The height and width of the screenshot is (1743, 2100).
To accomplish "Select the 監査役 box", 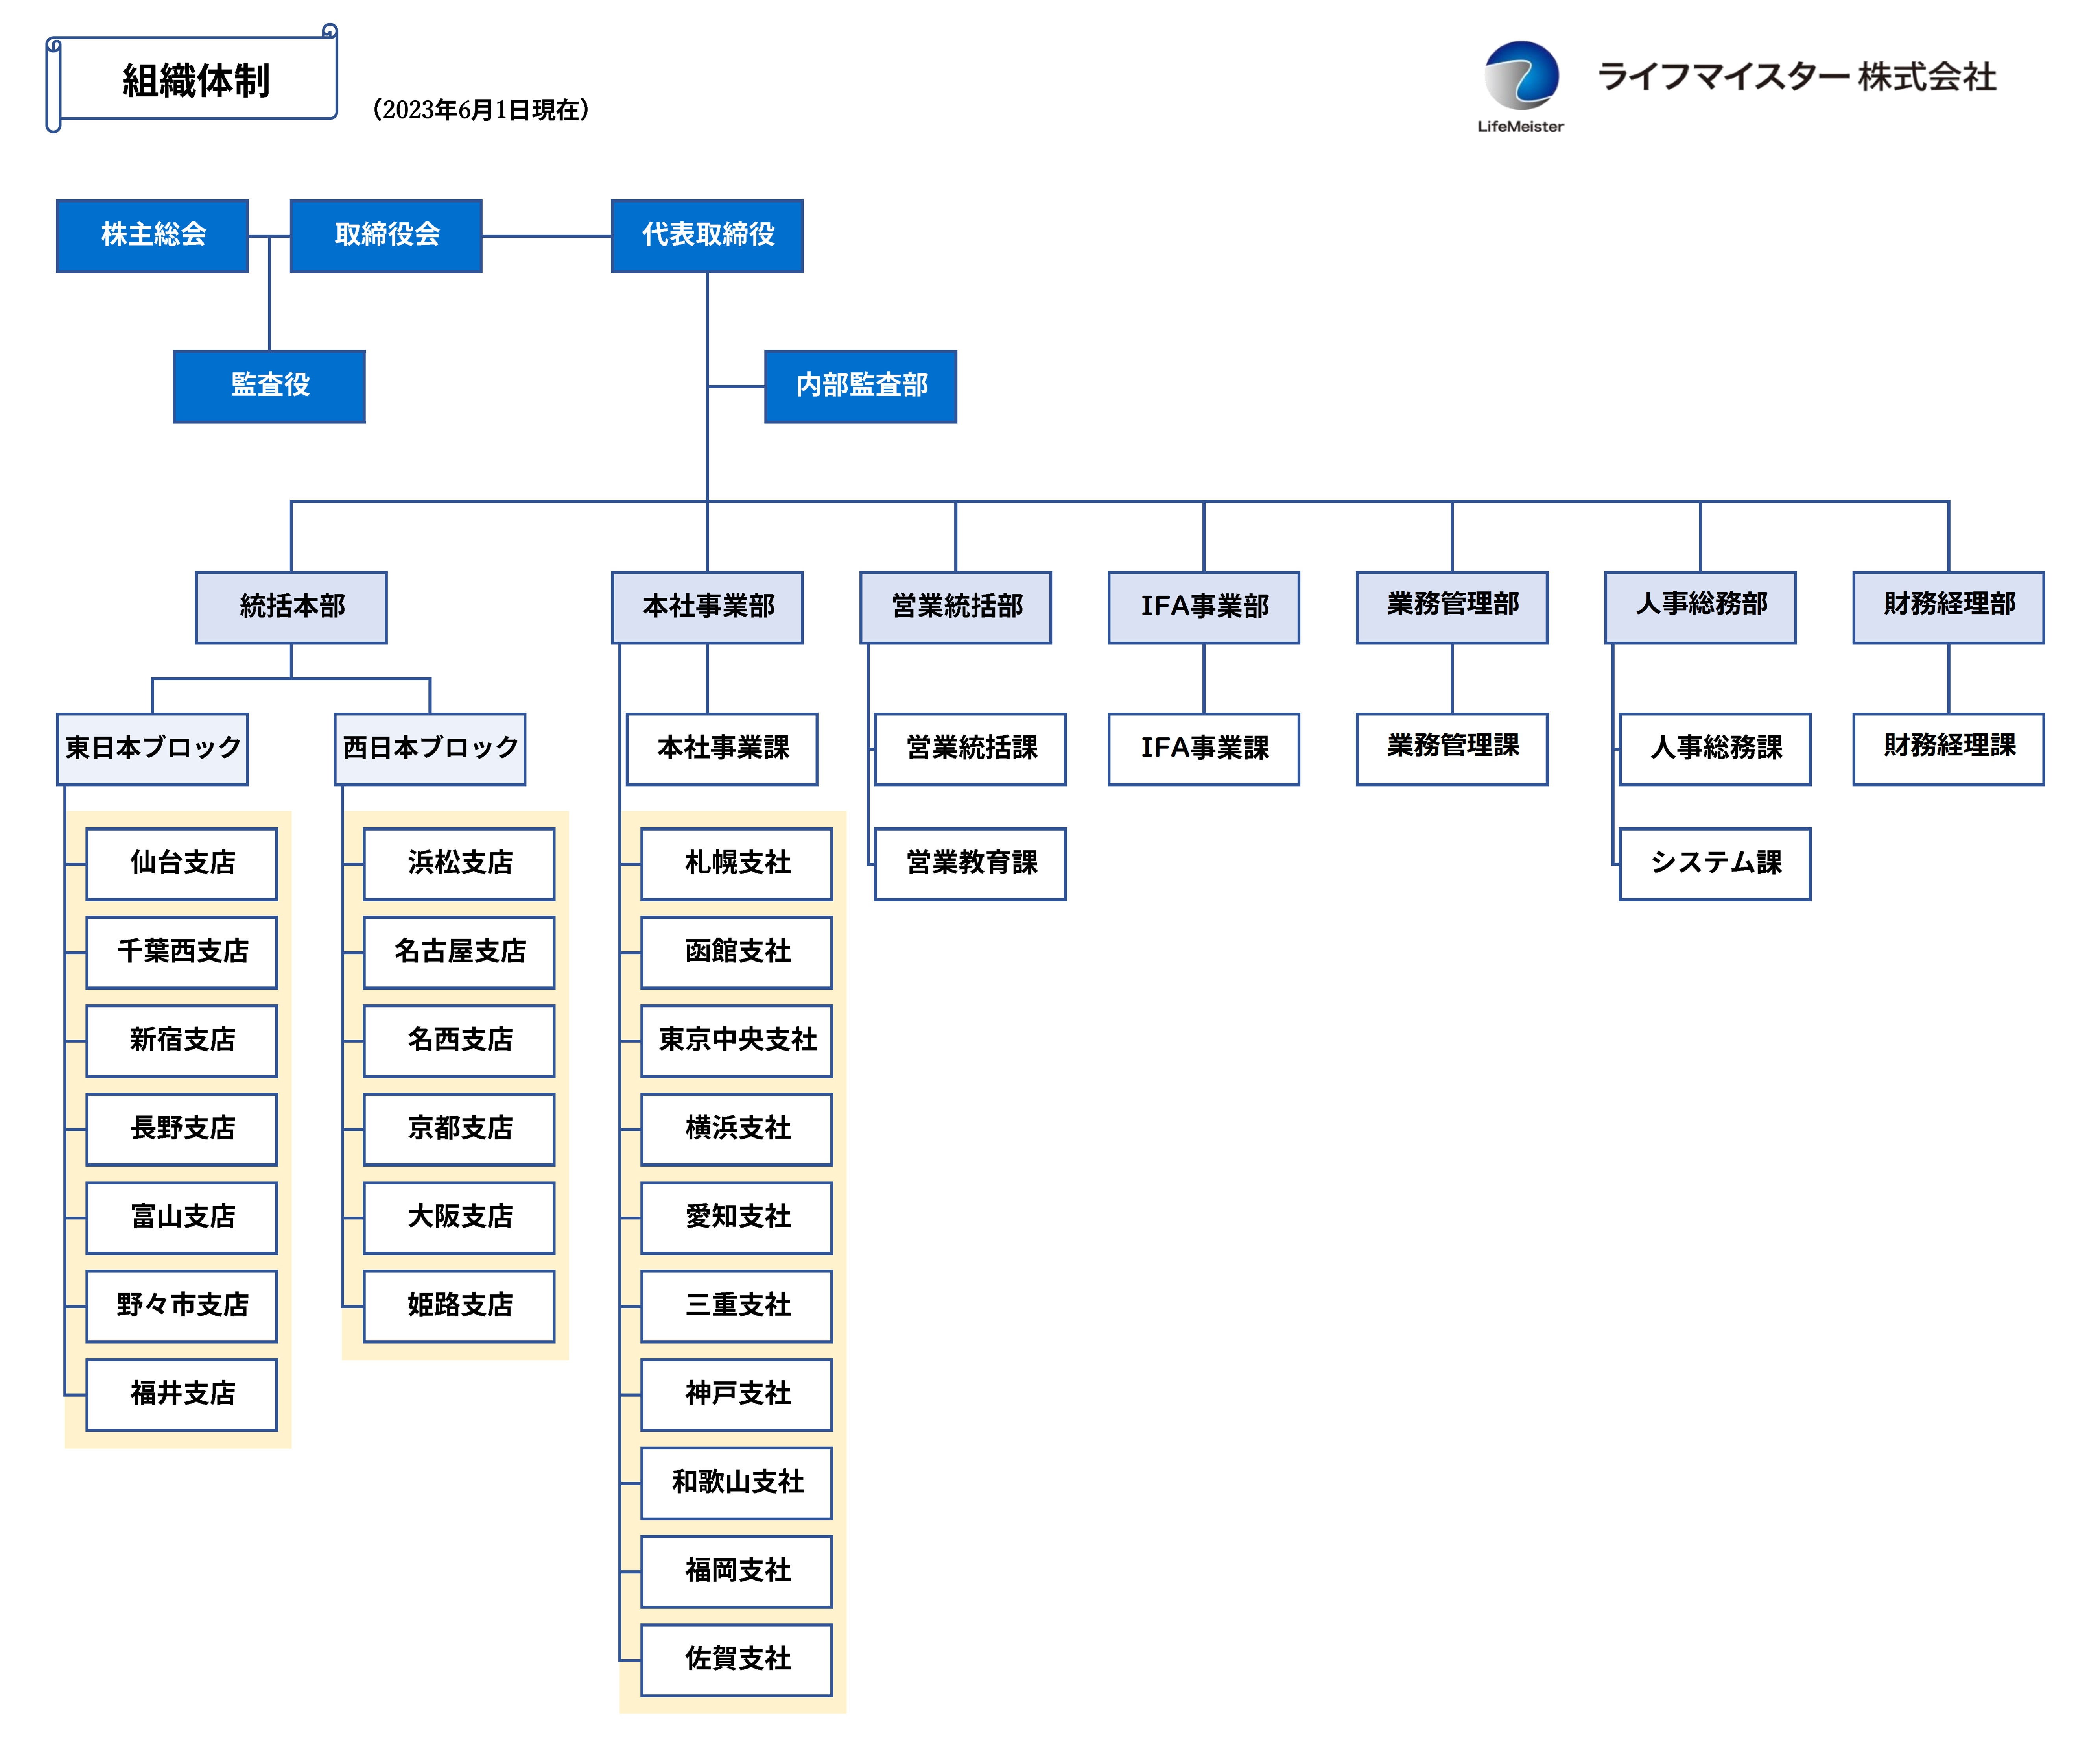I will [x=269, y=386].
